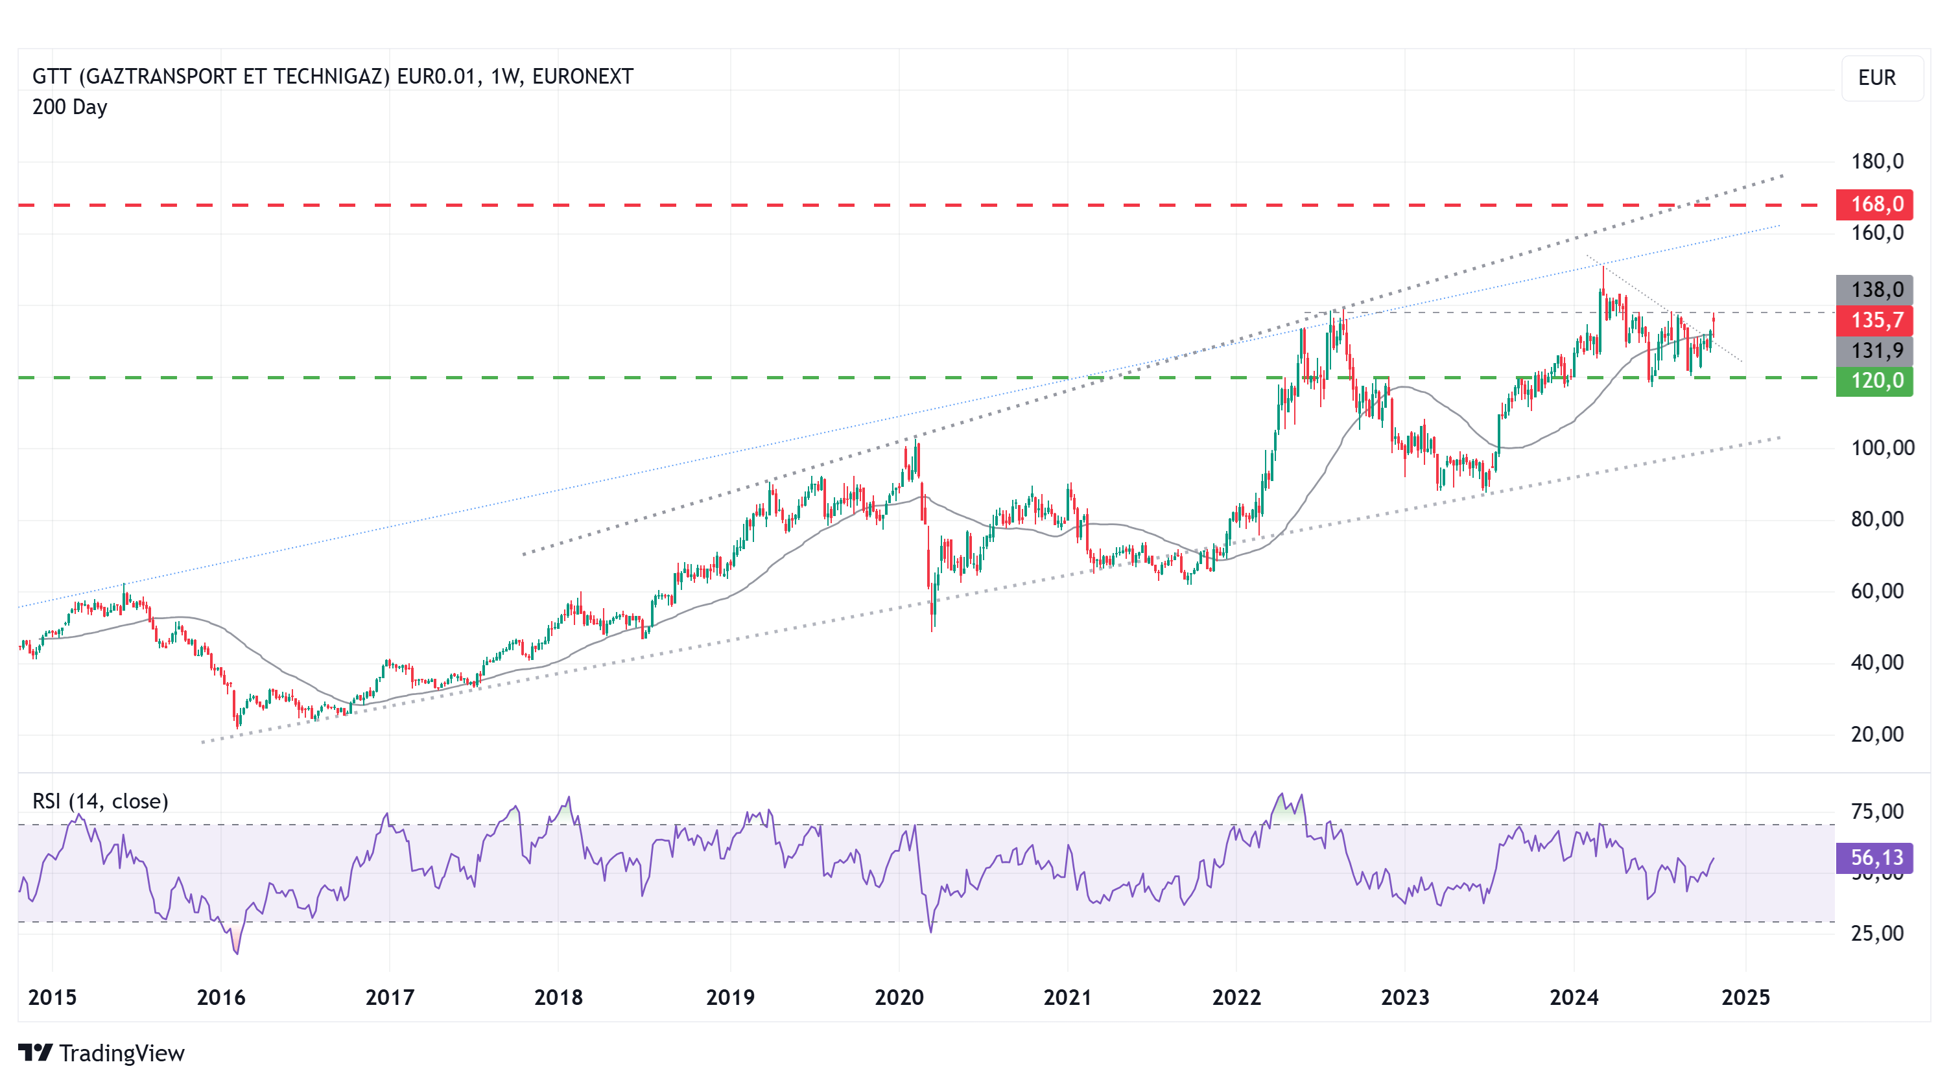The height and width of the screenshot is (1084, 1949).
Task: Click the 2024 time axis label
Action: click(x=1574, y=997)
